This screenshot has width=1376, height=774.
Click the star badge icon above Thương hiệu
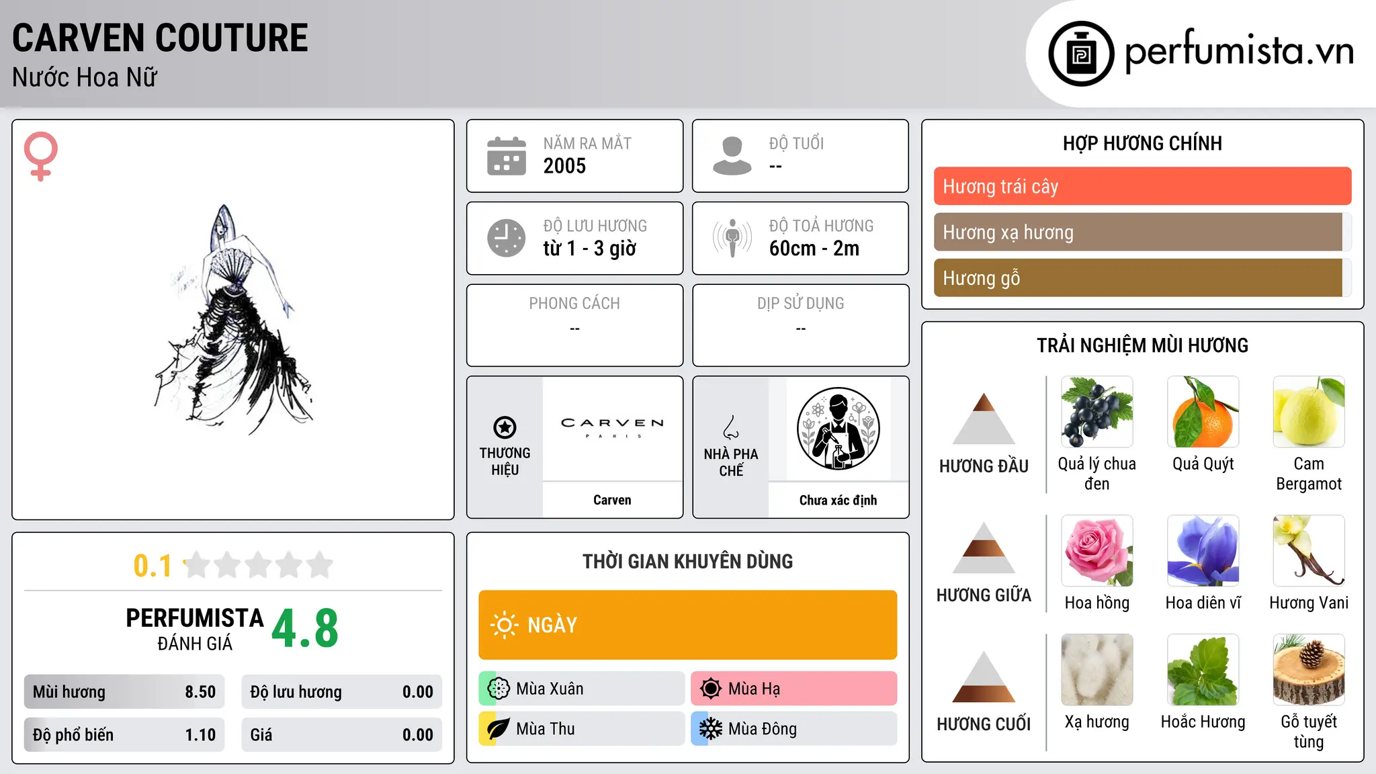[x=505, y=427]
